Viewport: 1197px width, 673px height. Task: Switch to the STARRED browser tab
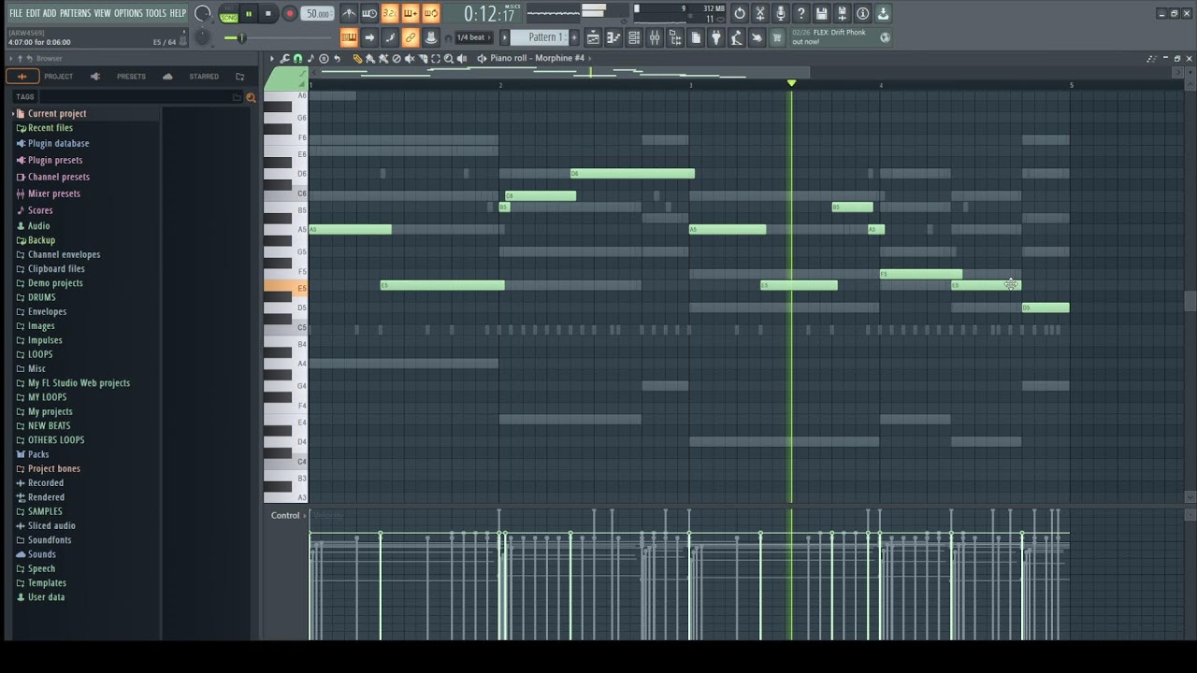point(204,77)
